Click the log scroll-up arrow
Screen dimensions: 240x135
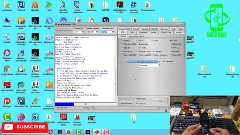[x=115, y=37]
